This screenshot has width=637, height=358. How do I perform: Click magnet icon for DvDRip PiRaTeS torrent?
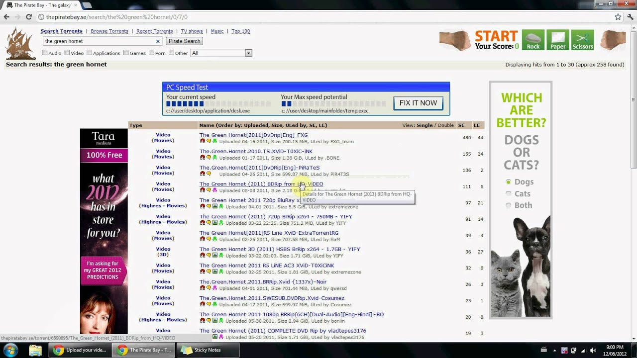click(203, 174)
